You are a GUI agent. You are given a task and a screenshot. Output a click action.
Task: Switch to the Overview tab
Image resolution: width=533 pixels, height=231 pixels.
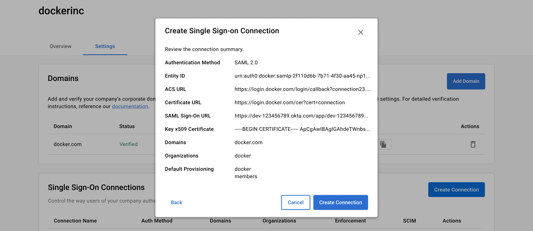coord(61,46)
